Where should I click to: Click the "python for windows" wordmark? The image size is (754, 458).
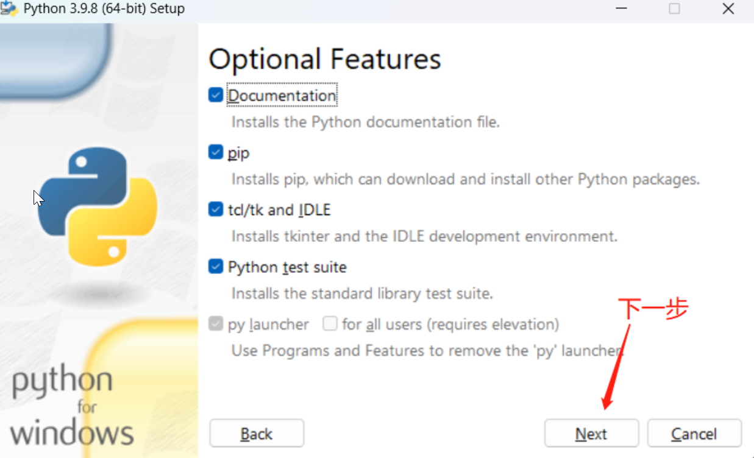[72, 406]
